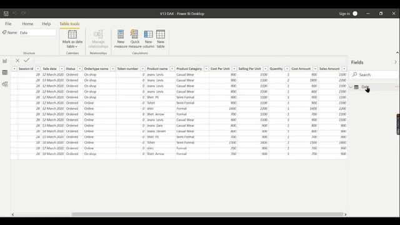Image resolution: width=400 pixels, height=225 pixels.
Task: Click the formula bar input area
Action: click(x=191, y=61)
